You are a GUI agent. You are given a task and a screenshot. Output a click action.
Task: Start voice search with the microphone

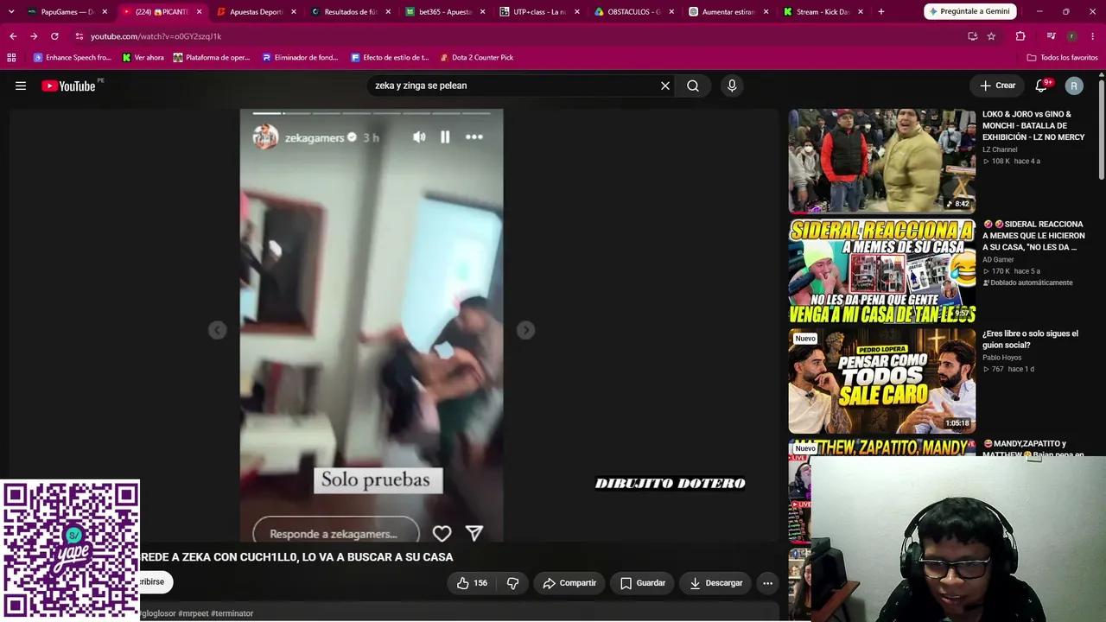pos(732,86)
